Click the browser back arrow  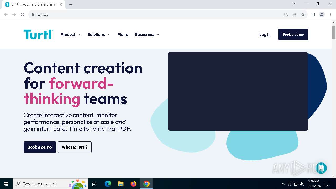point(6,14)
